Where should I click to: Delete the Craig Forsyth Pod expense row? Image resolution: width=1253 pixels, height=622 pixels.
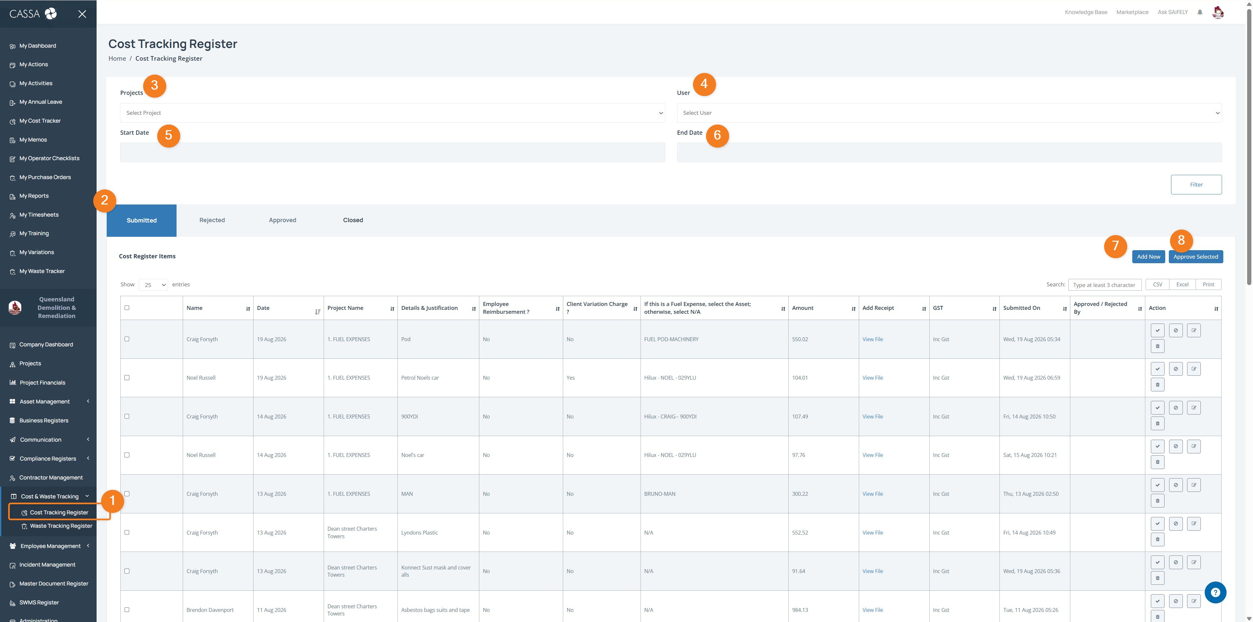(1158, 346)
